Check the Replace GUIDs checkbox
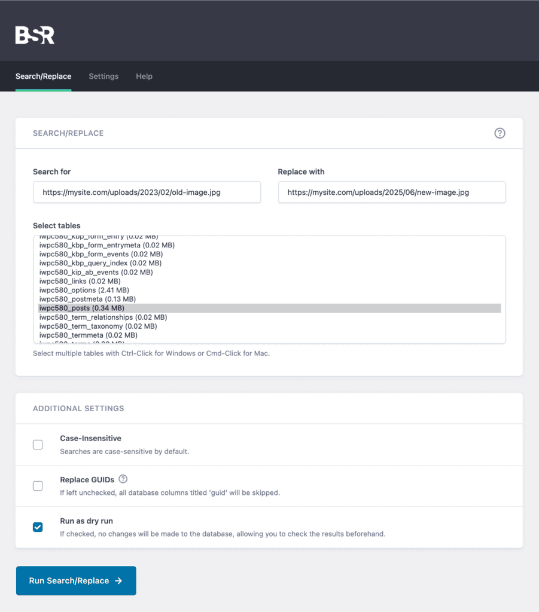Image resolution: width=539 pixels, height=612 pixels. (38, 486)
